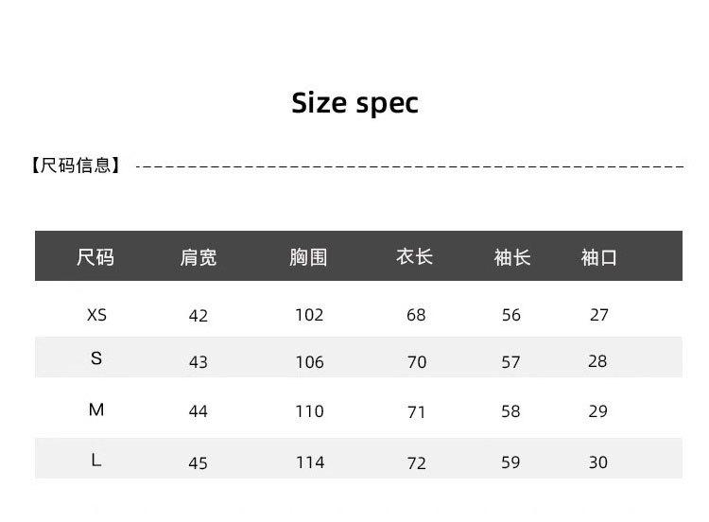Screen dimensions: 709x522
Task: Click the cuff value 29 in row M
Action: (x=598, y=411)
